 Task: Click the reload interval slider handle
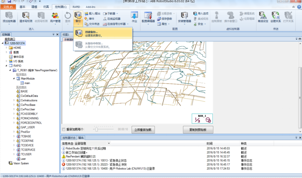click(x=96, y=129)
